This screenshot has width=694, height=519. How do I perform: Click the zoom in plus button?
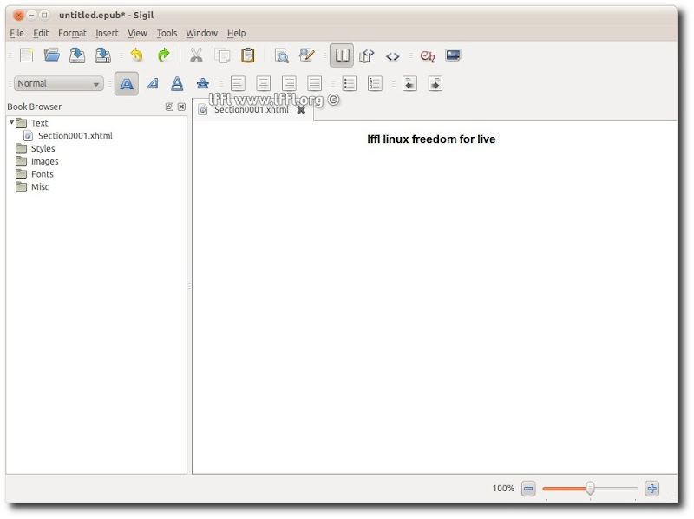pos(651,489)
